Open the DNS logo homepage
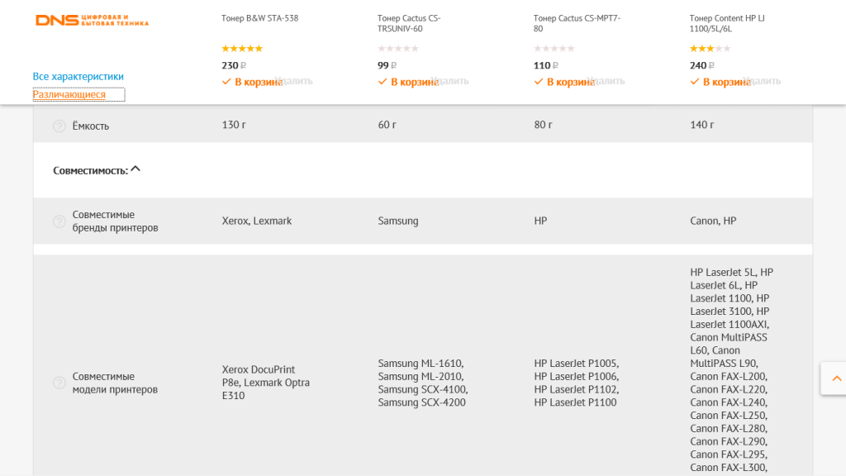Image resolution: width=846 pixels, height=476 pixels. pyautogui.click(x=92, y=21)
